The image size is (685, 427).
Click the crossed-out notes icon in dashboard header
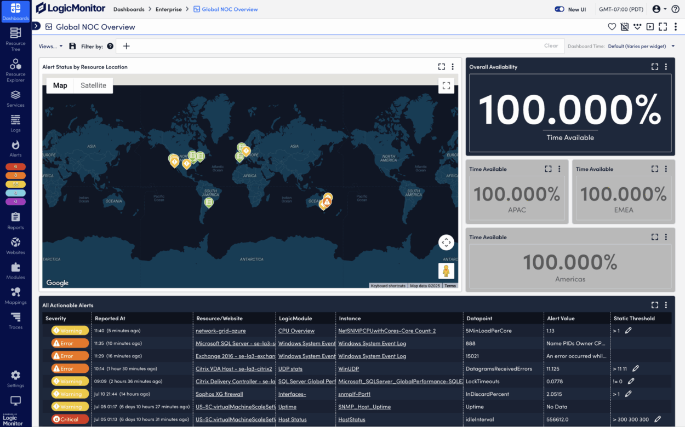tap(625, 27)
